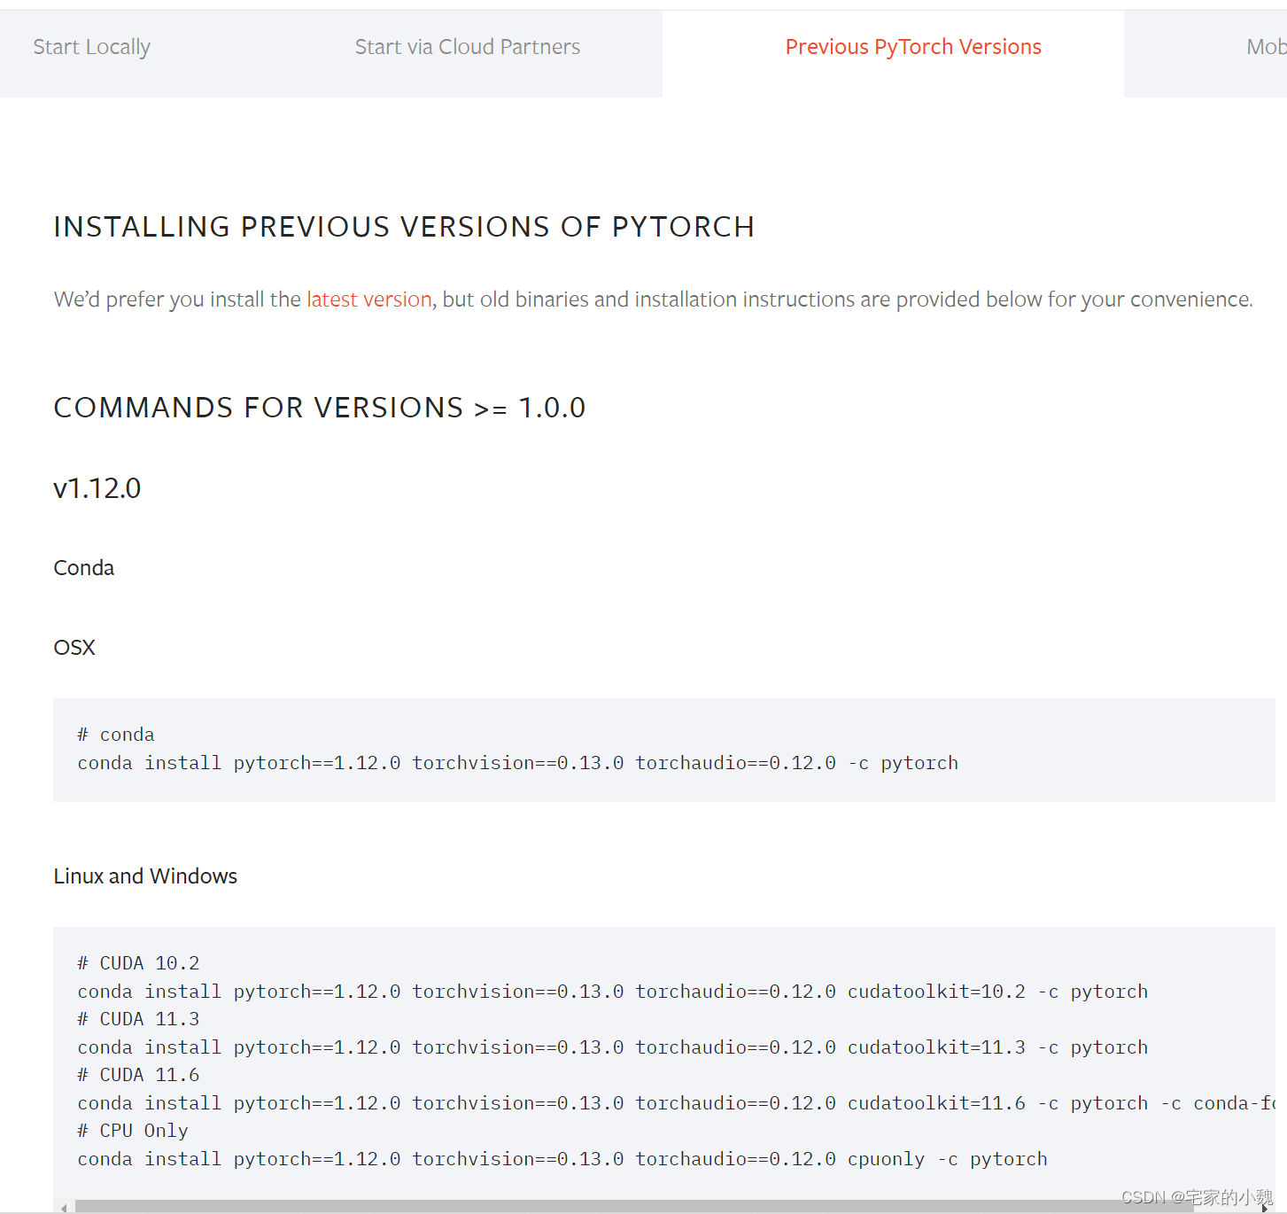
Task: Click the cpuonly conda install command
Action: (562, 1159)
